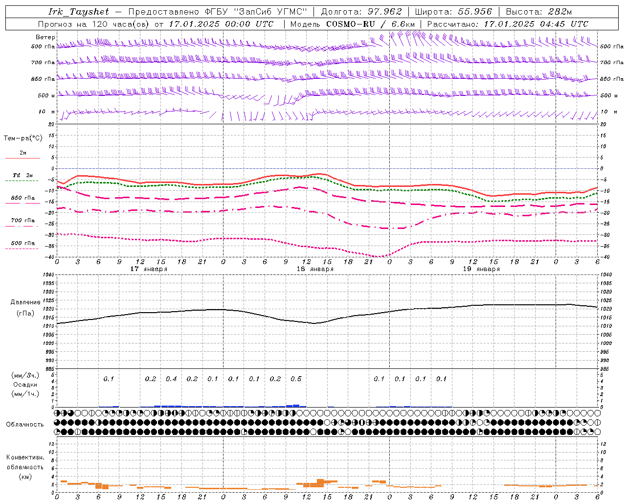
Task: Click '500 гПа' in the temperature legend
Action: (23, 243)
